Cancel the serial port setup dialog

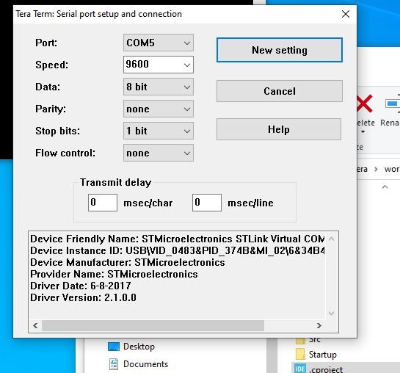[280, 91]
